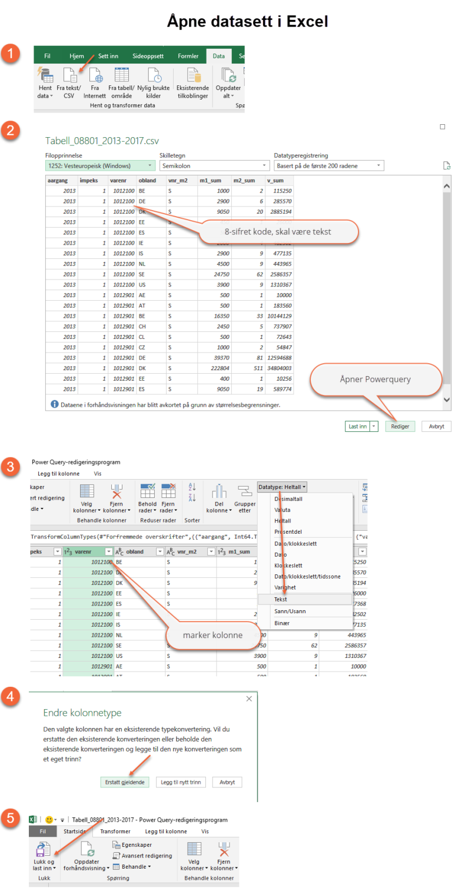Click Avbryt in the CSV preview dialog
Screen dimensions: 452x891
point(436,427)
